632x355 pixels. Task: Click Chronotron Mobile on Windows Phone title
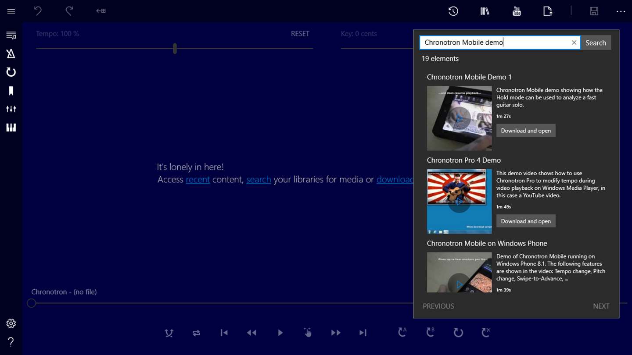(x=487, y=244)
